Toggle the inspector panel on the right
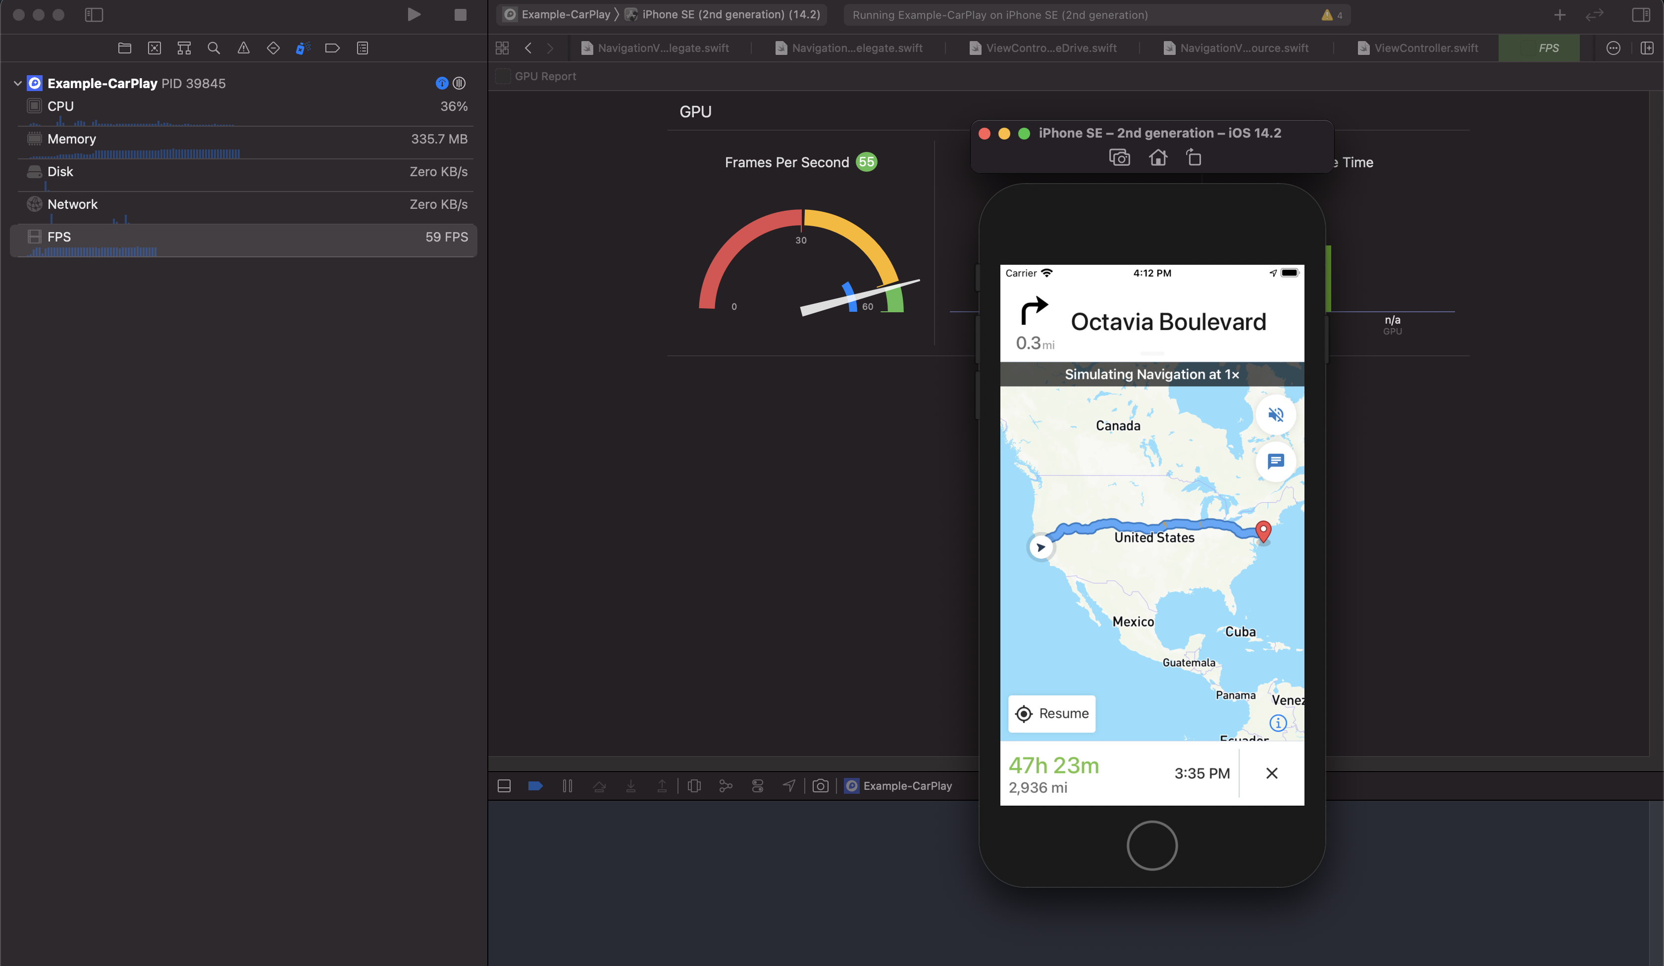This screenshot has height=966, width=1664. click(1642, 14)
